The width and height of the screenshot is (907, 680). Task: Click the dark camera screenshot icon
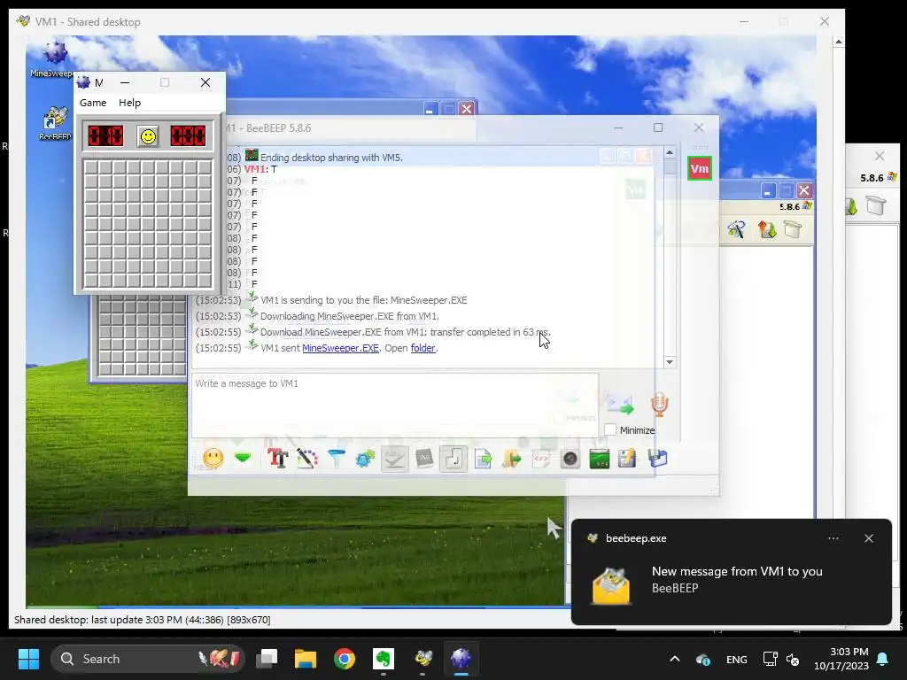[x=570, y=460]
